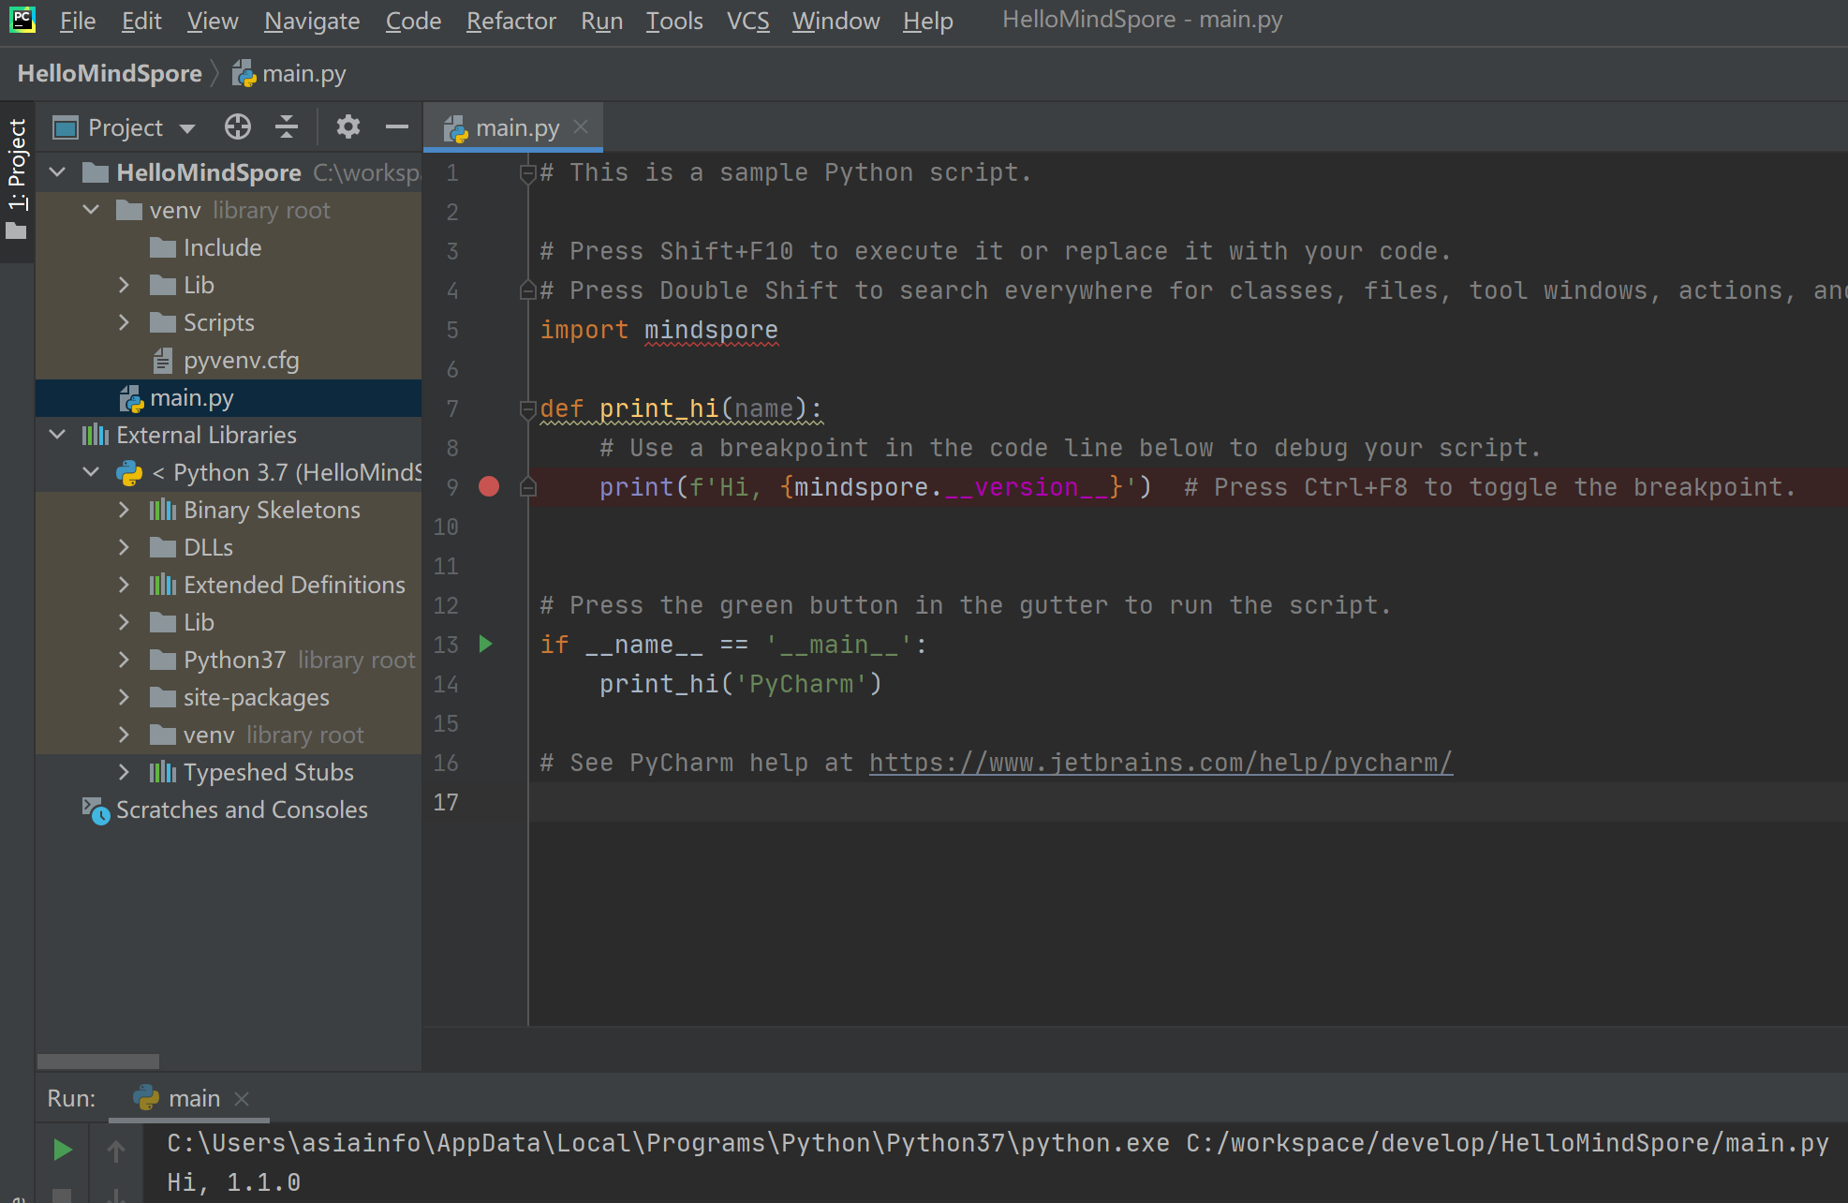Open the Help menu
The width and height of the screenshot is (1848, 1203).
[928, 21]
